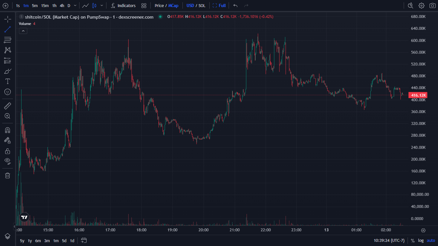Viewport: 438px width, 246px height.
Task: Expand the timeframe interval dropdown arrow
Action: click(75, 5)
